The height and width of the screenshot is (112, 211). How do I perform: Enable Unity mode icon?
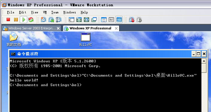click(x=94, y=20)
